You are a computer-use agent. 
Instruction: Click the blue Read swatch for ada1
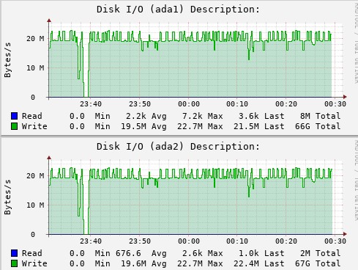(x=15, y=116)
